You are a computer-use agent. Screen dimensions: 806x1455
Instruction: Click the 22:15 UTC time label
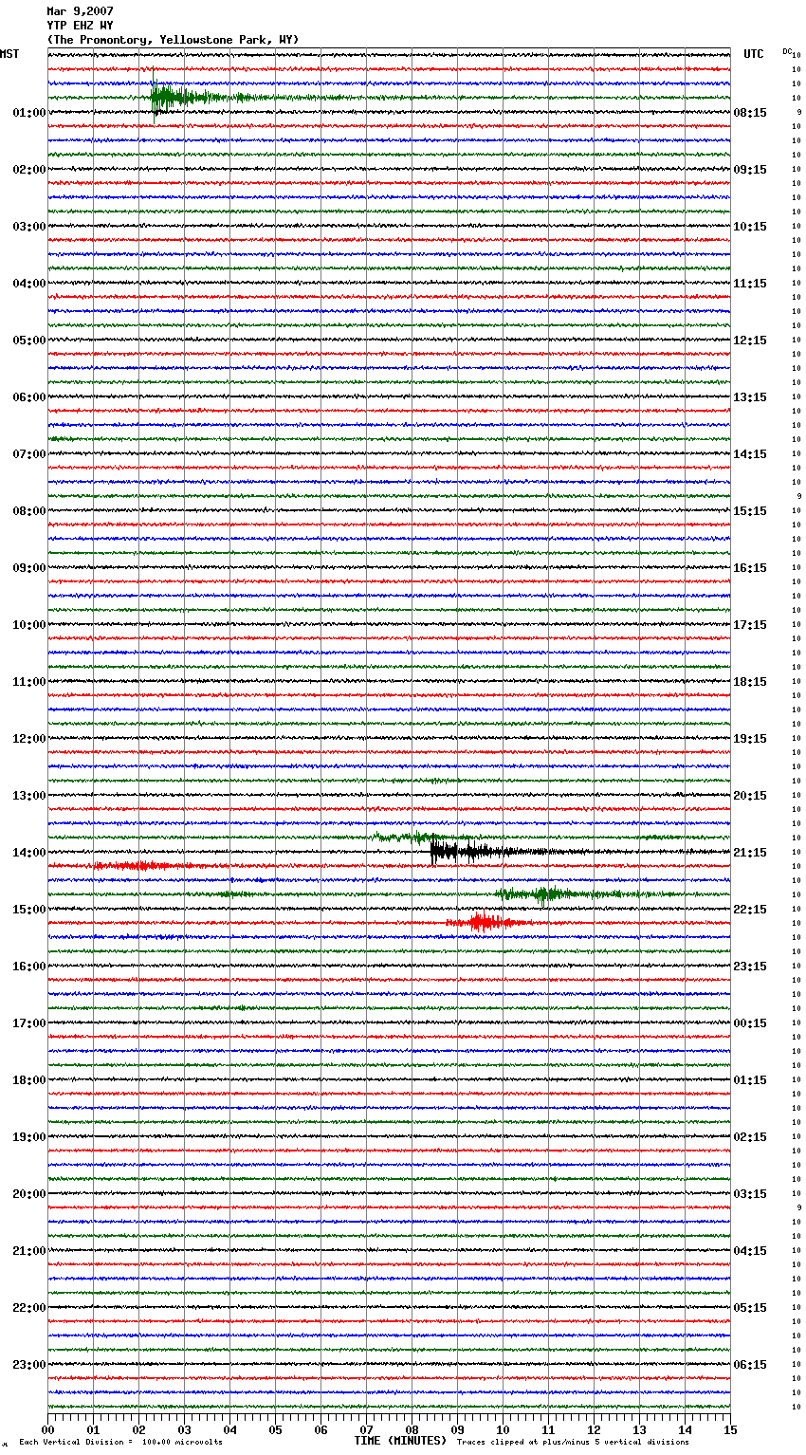pos(750,910)
